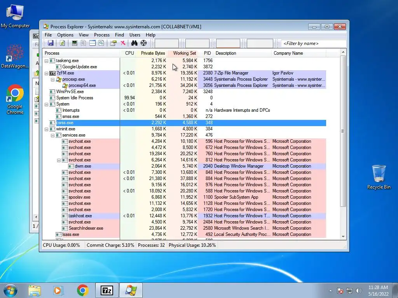
Task: Open the Users menu
Action: 135,35
